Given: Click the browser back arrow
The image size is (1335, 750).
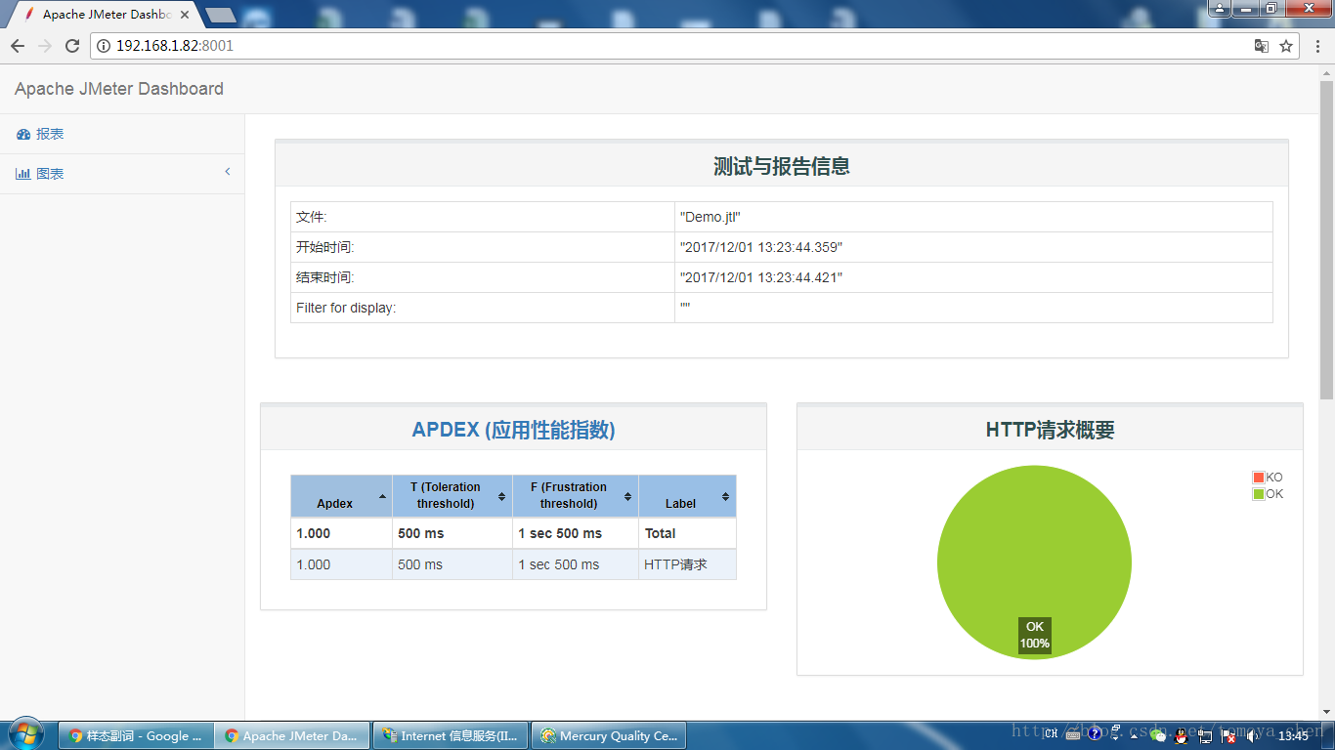Looking at the screenshot, I should tap(18, 46).
